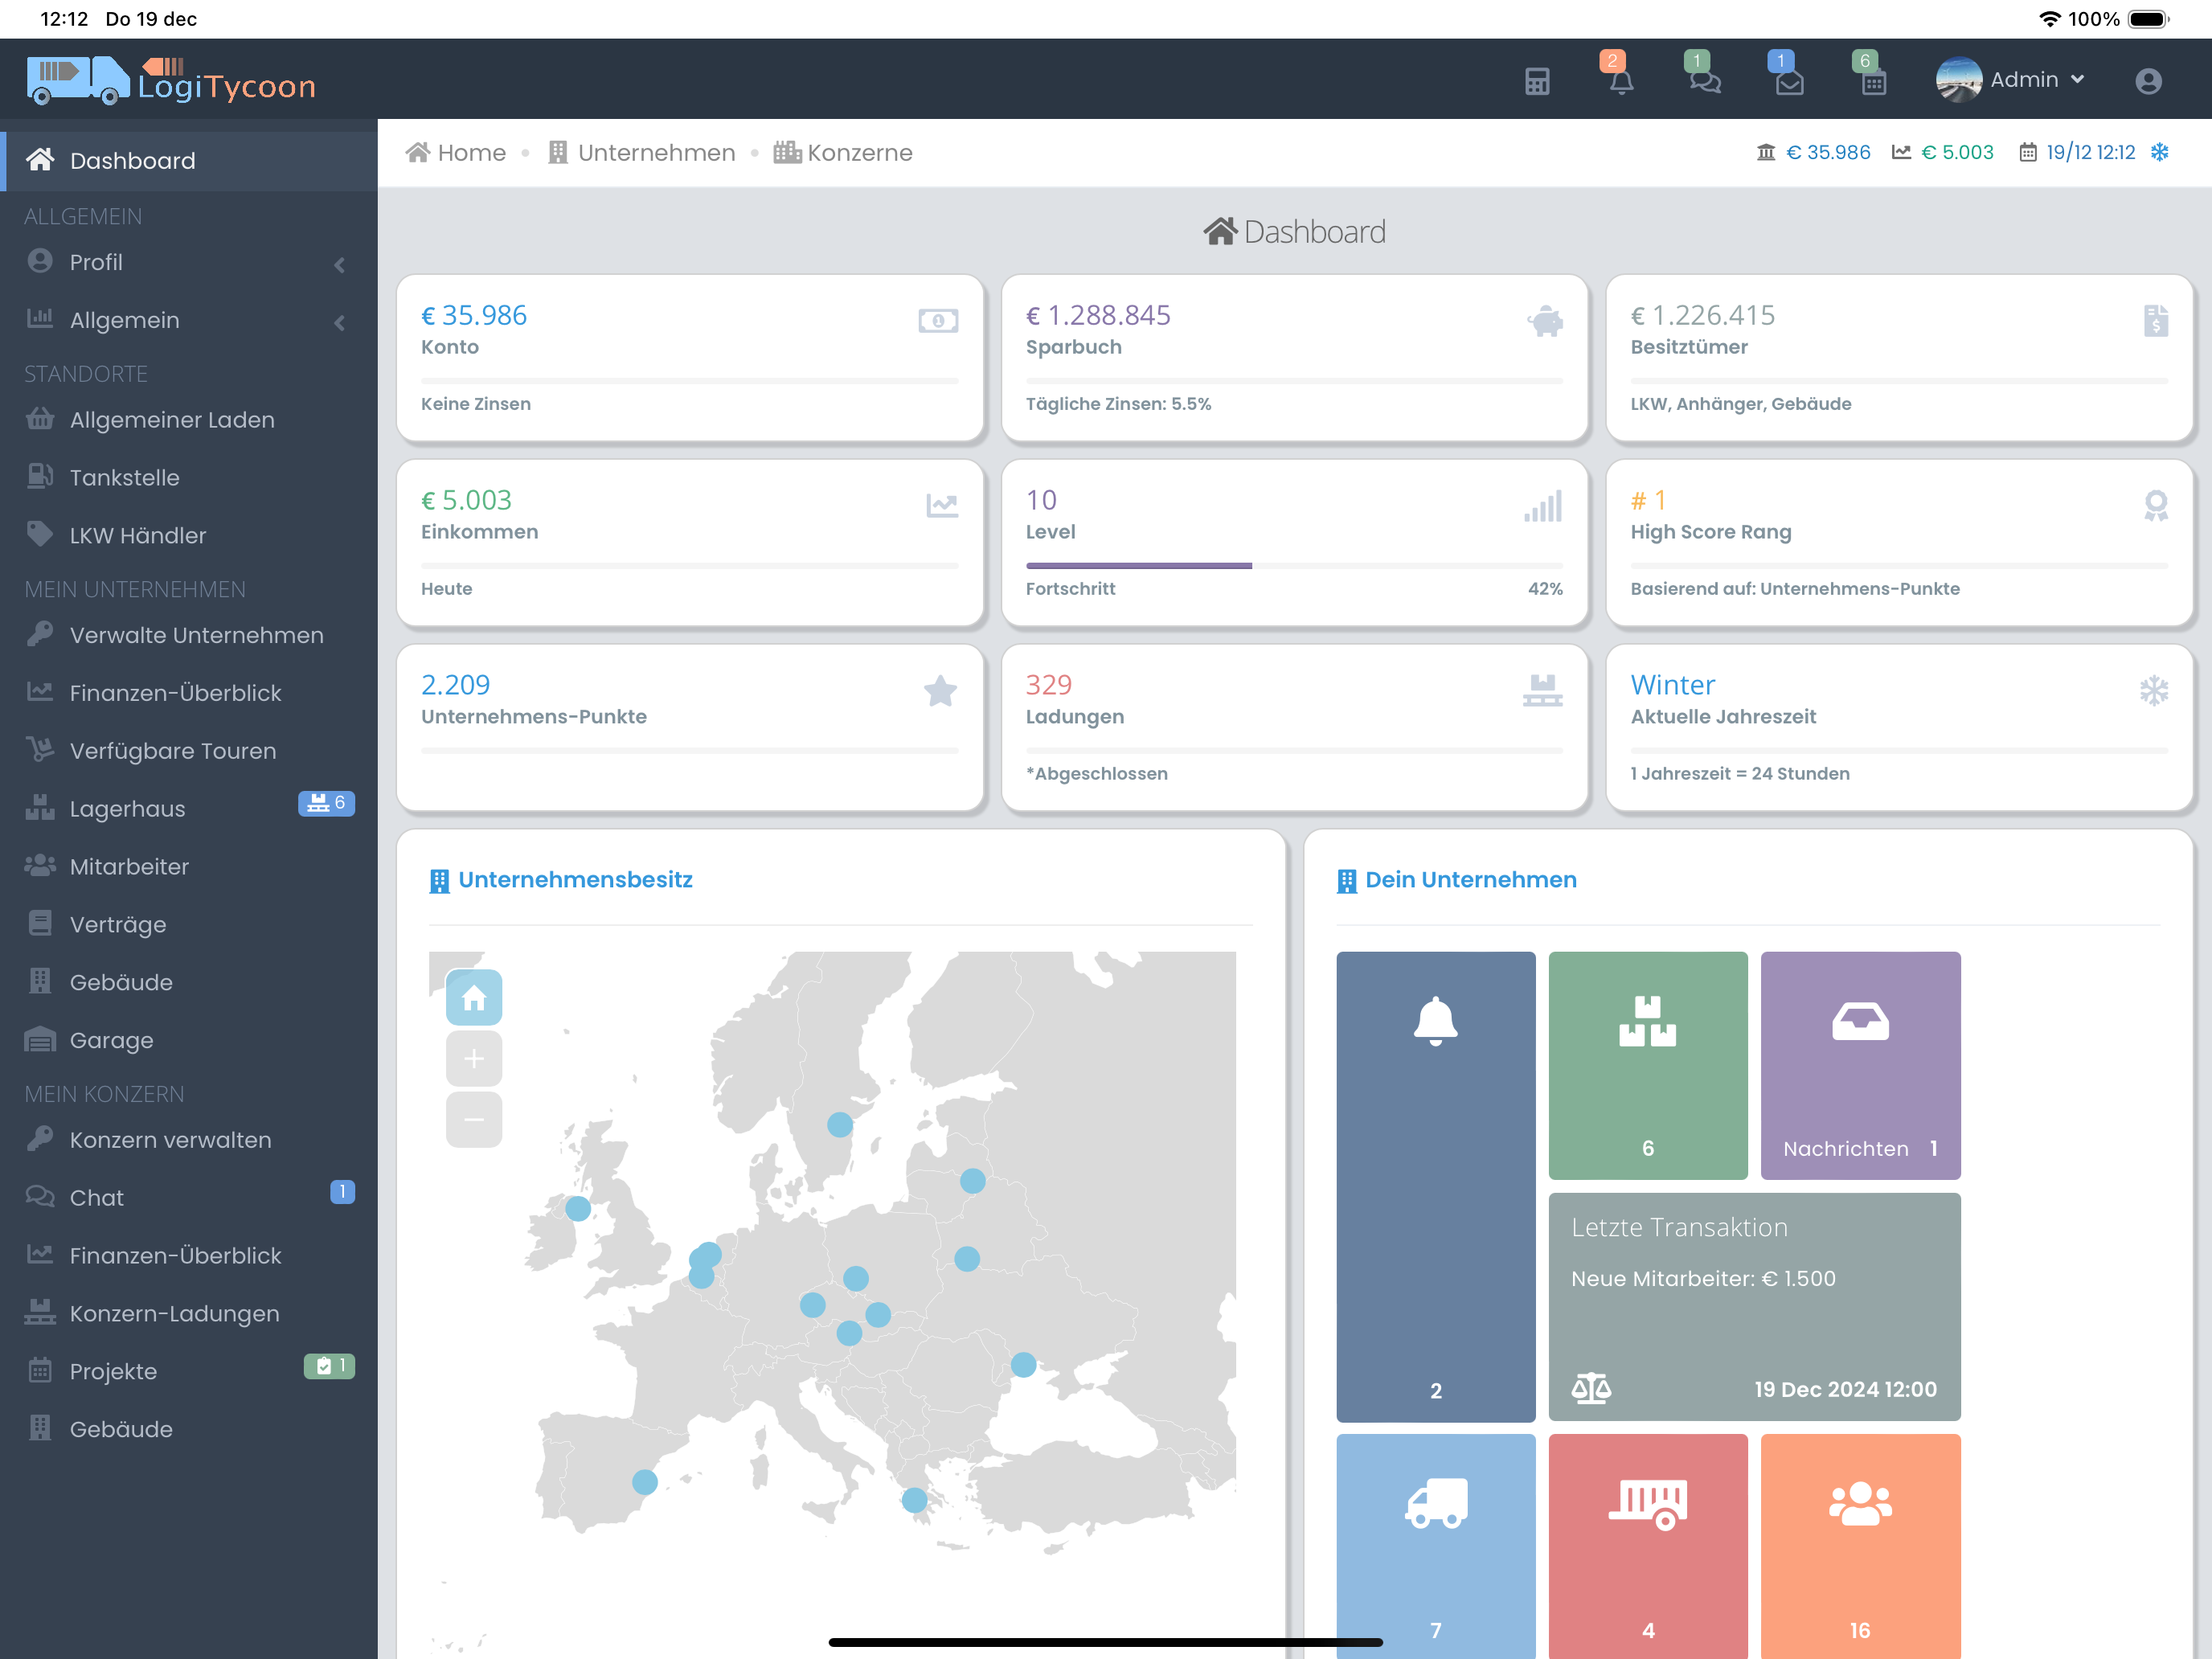This screenshot has height=1659, width=2212.
Task: Open the calendar projects icon in header
Action: [x=1873, y=81]
